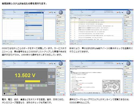Viewport: 135px width, 105px height.
Task: Click red stop icon at bottom of multimeter screenshot
Action: coord(64,95)
